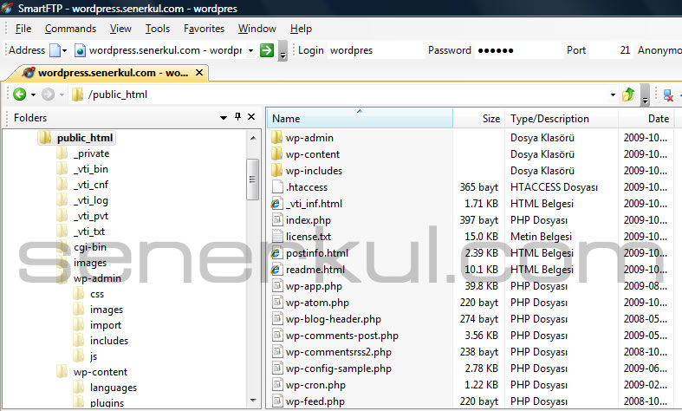Pin the Folders panel

237,117
